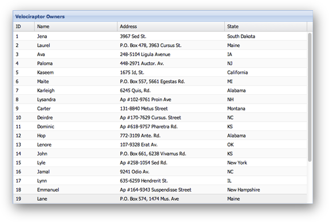The height and width of the screenshot is (222, 329).
Task: Click the vertical scrollbar thumb
Action: coord(310,97)
